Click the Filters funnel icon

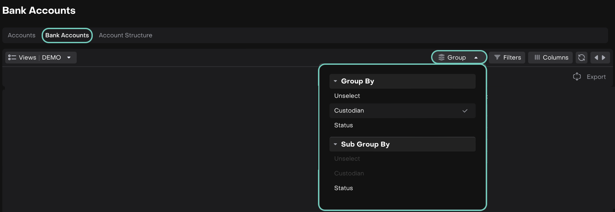pos(497,58)
